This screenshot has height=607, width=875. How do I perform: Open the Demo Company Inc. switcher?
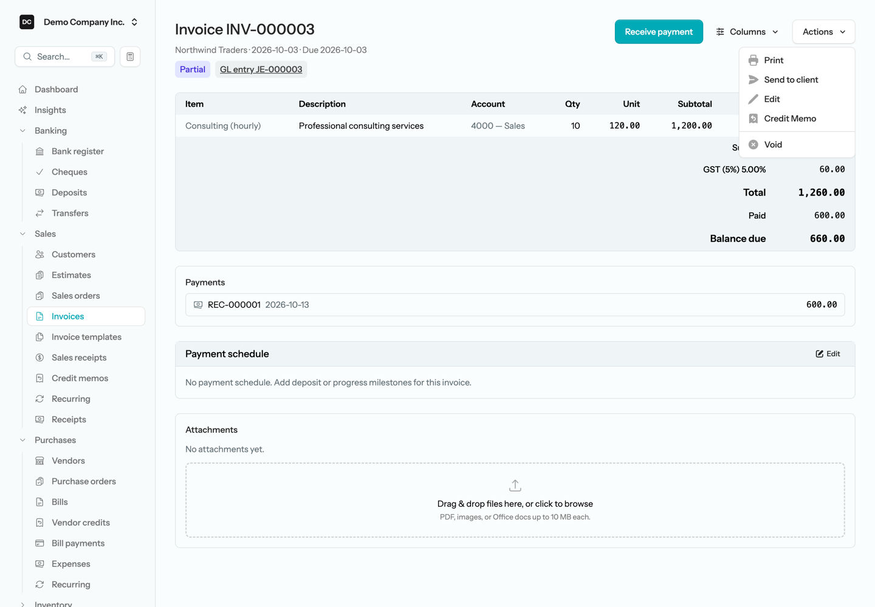(80, 22)
